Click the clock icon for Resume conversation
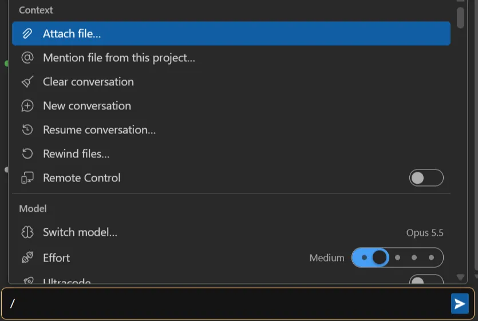Screen dimensions: 478x321 tap(27, 130)
